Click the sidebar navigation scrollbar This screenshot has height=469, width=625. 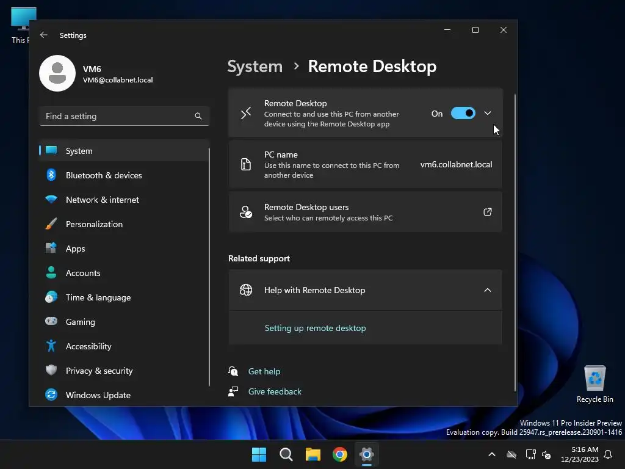(x=209, y=266)
